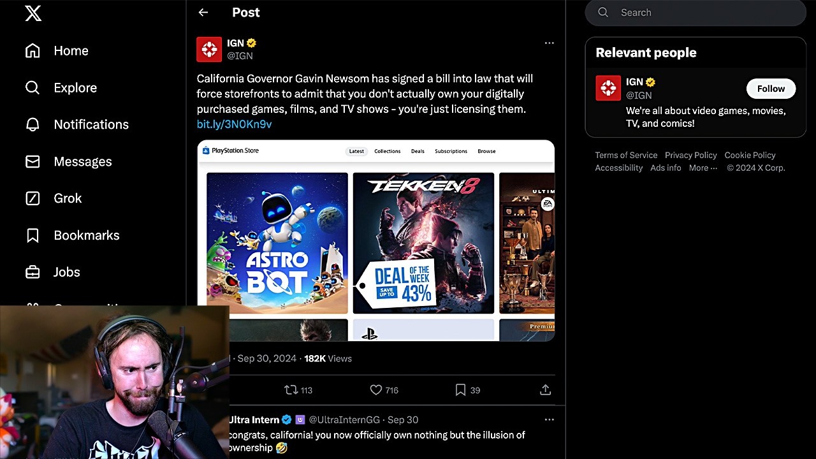This screenshot has height=459, width=816.
Task: Open Notifications bell in sidebar
Action: (x=33, y=124)
